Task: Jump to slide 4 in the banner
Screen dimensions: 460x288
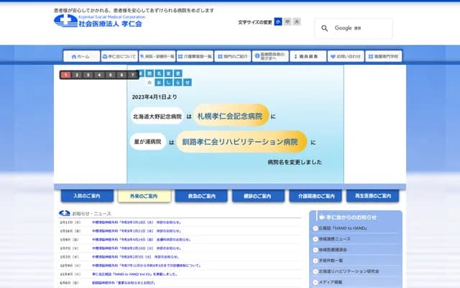Action: (99, 74)
